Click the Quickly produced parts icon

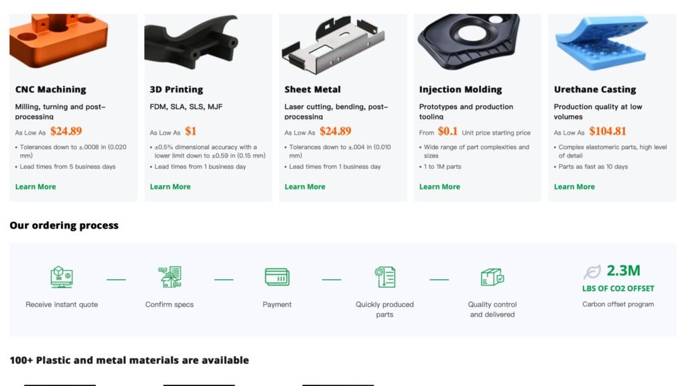tap(385, 277)
